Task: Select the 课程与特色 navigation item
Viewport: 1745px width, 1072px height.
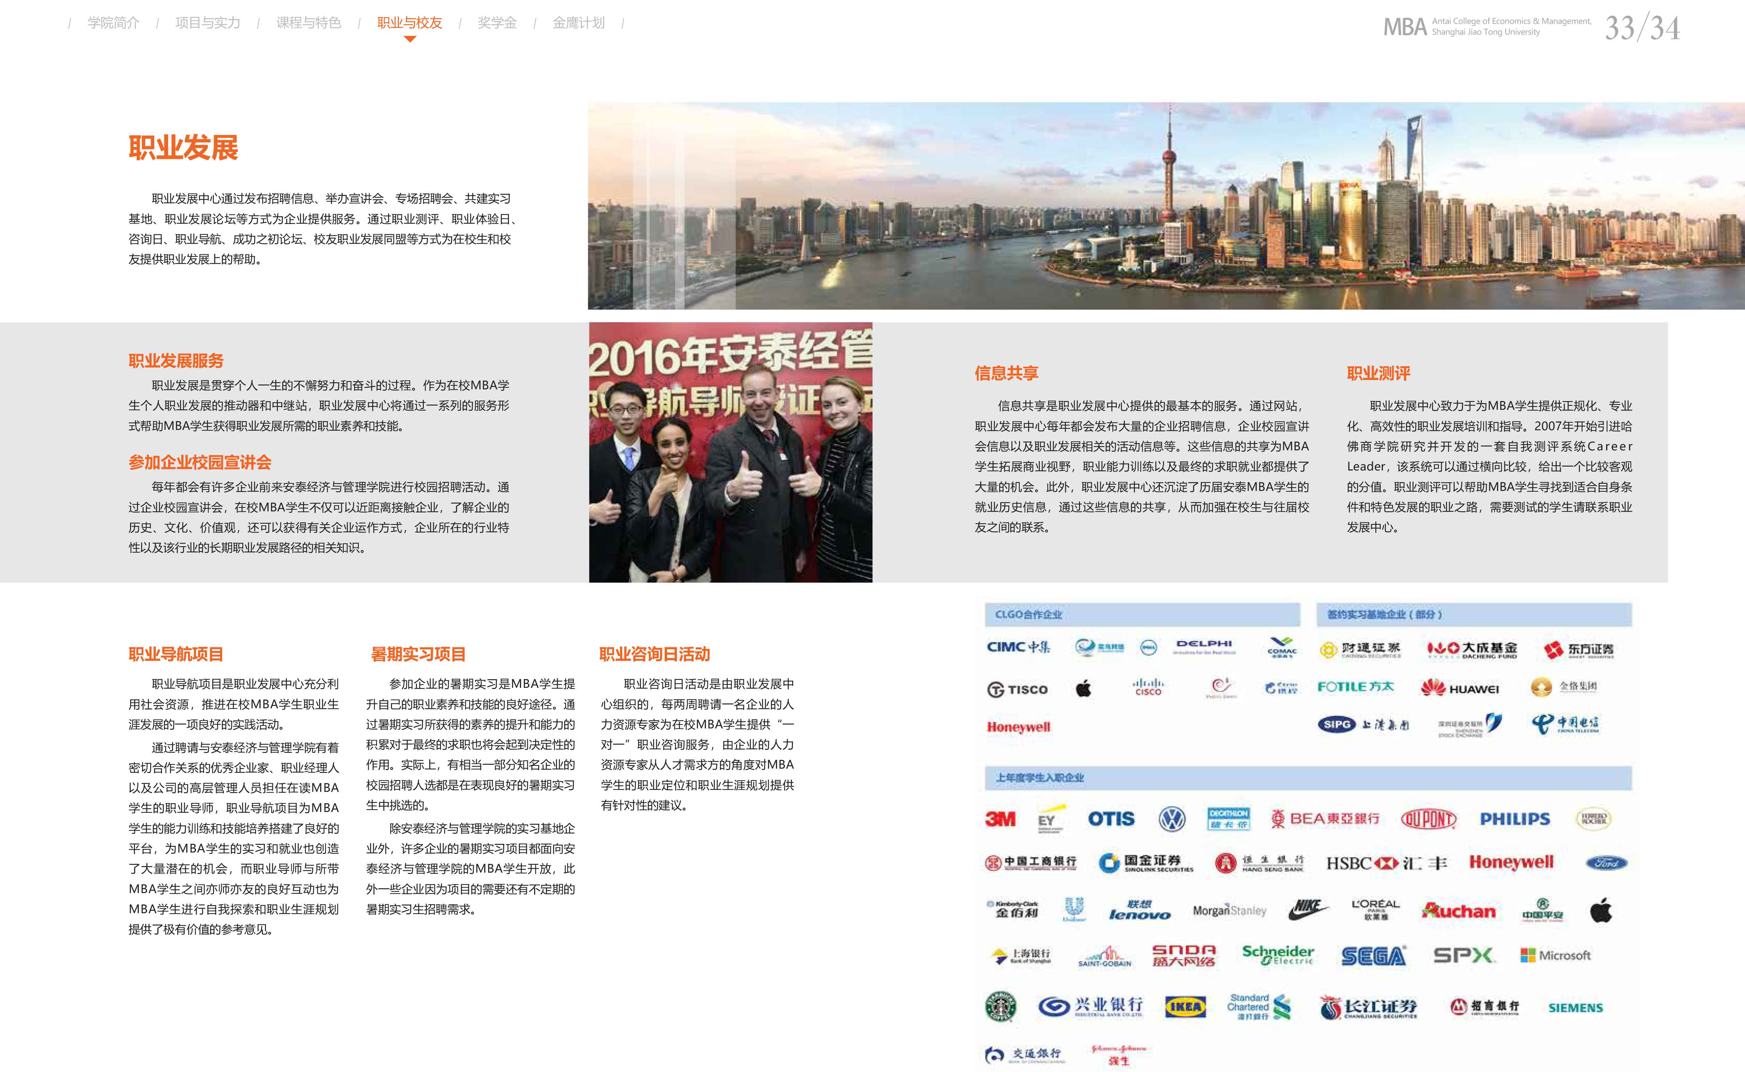Action: [x=309, y=23]
